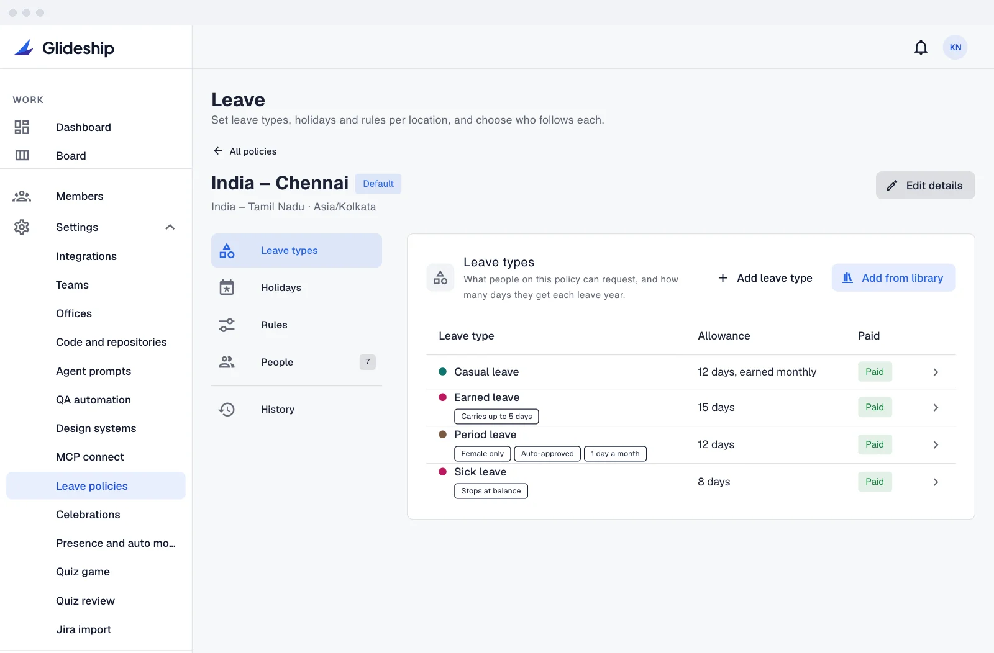
Task: Click the Rules sliders icon
Action: click(x=227, y=325)
